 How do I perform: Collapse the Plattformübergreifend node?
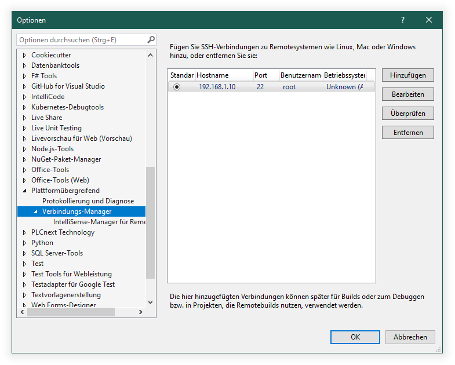point(24,191)
